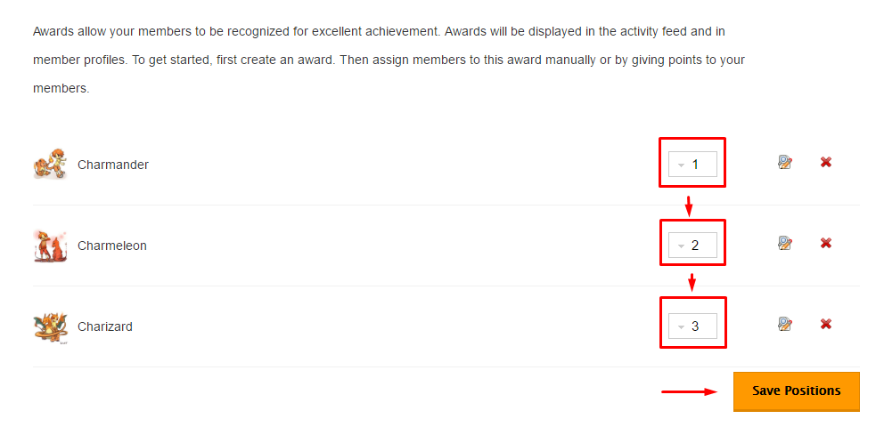Click the Charmeleon award name
Viewport: 884px width, 427px height.
tap(112, 246)
